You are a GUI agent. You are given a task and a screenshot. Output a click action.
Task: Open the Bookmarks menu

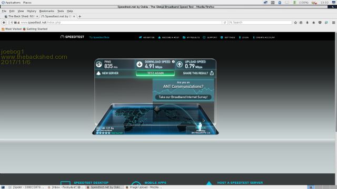coord(47,11)
